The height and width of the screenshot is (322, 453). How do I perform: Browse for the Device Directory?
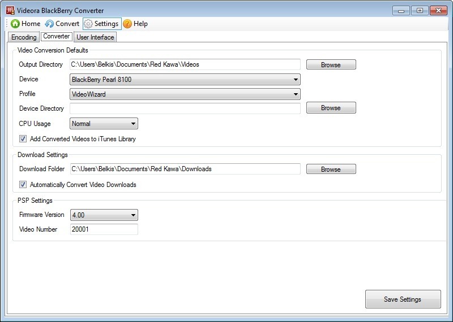331,108
